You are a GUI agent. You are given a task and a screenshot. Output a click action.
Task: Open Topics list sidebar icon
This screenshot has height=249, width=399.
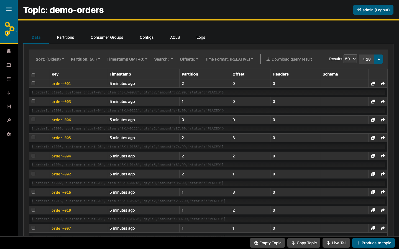point(9,79)
